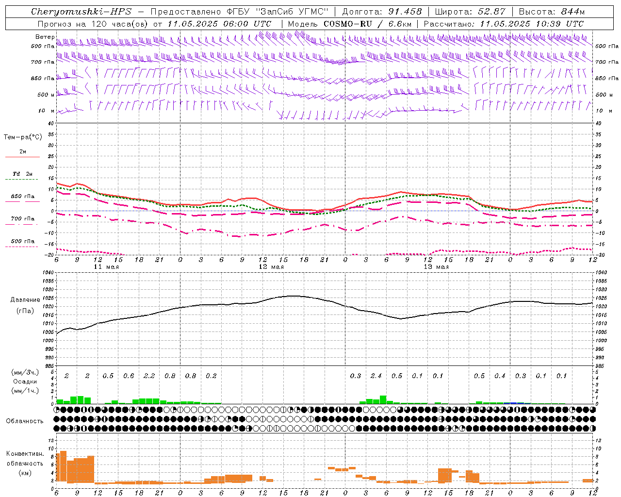Screen dimensions: 621x497
Task: Click the 11 мая date label
Action: (106, 267)
